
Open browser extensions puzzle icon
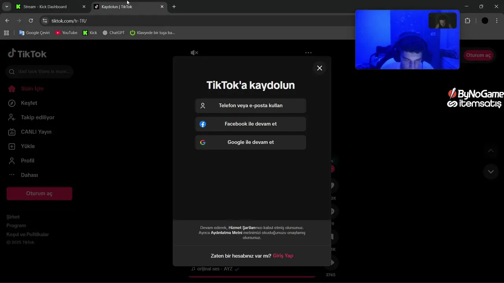pos(467,21)
